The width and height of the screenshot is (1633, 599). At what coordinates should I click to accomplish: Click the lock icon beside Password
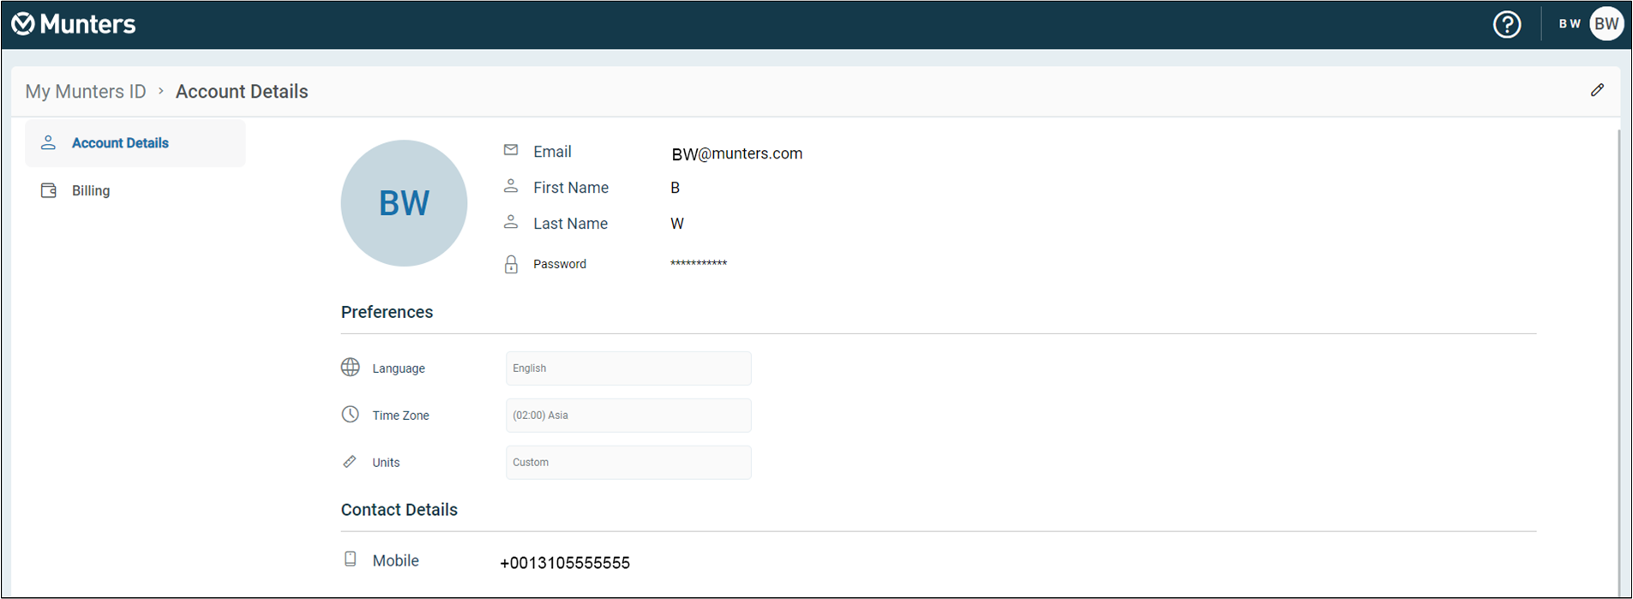511,264
